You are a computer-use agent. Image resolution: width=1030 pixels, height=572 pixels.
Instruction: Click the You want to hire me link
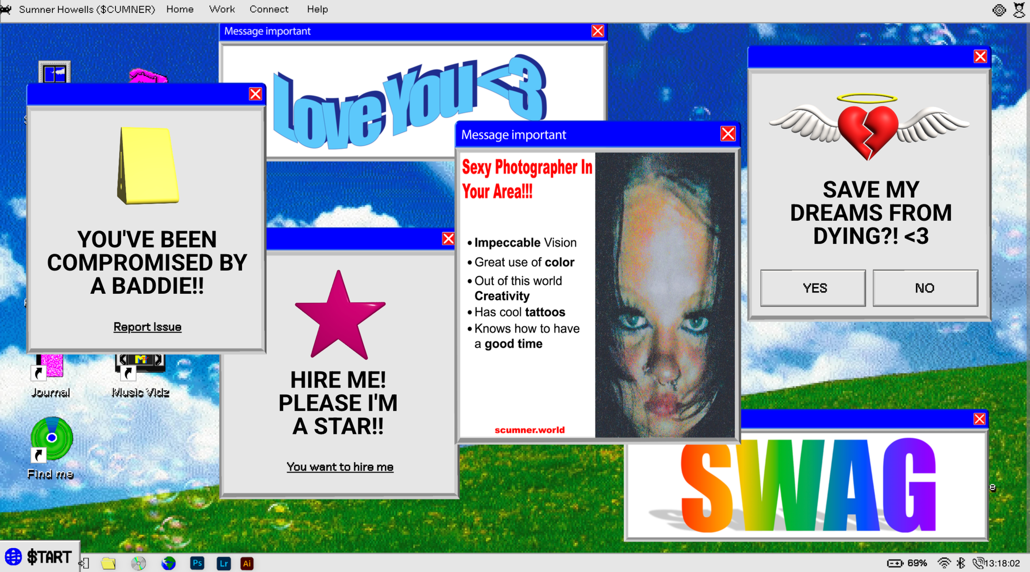(340, 466)
